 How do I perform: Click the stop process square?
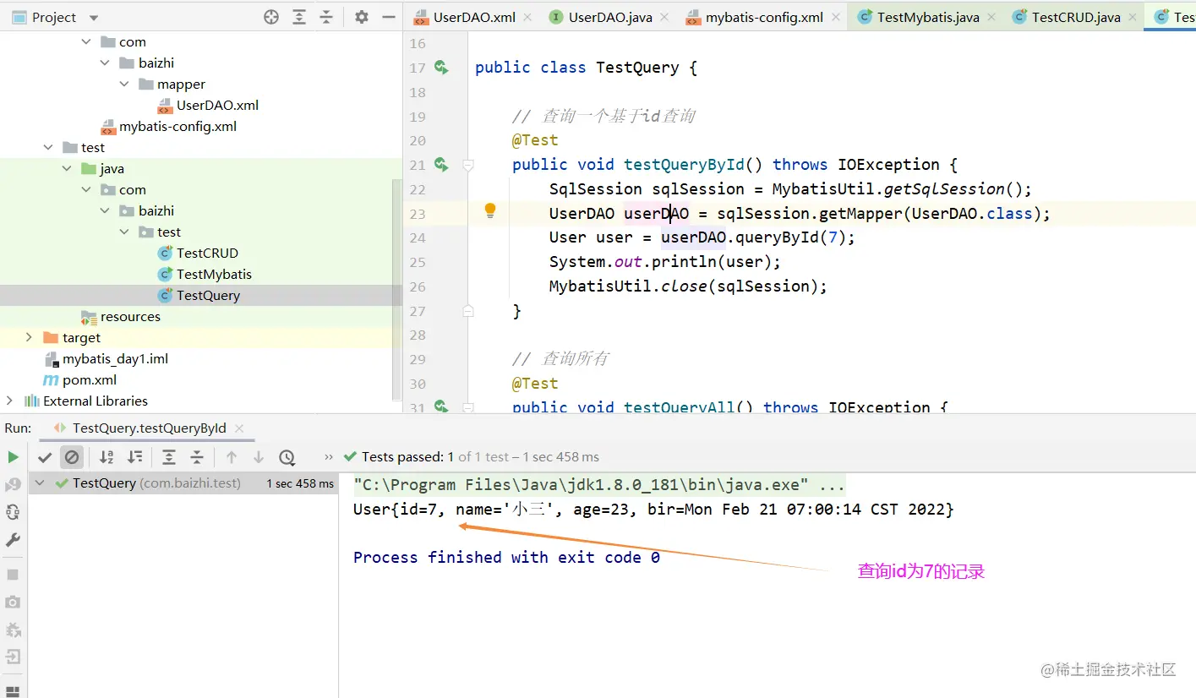[x=13, y=575]
